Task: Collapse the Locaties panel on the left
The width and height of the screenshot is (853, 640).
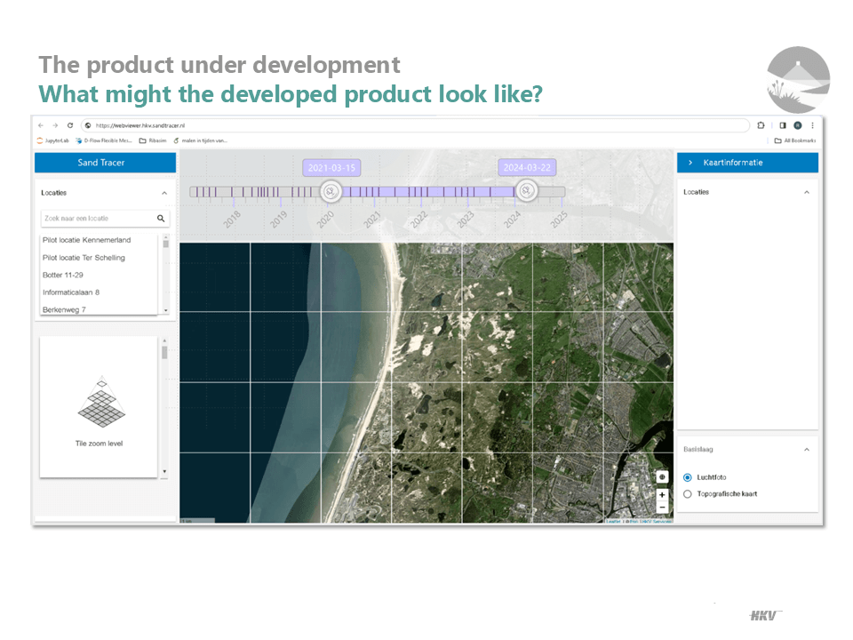Action: pyautogui.click(x=163, y=192)
